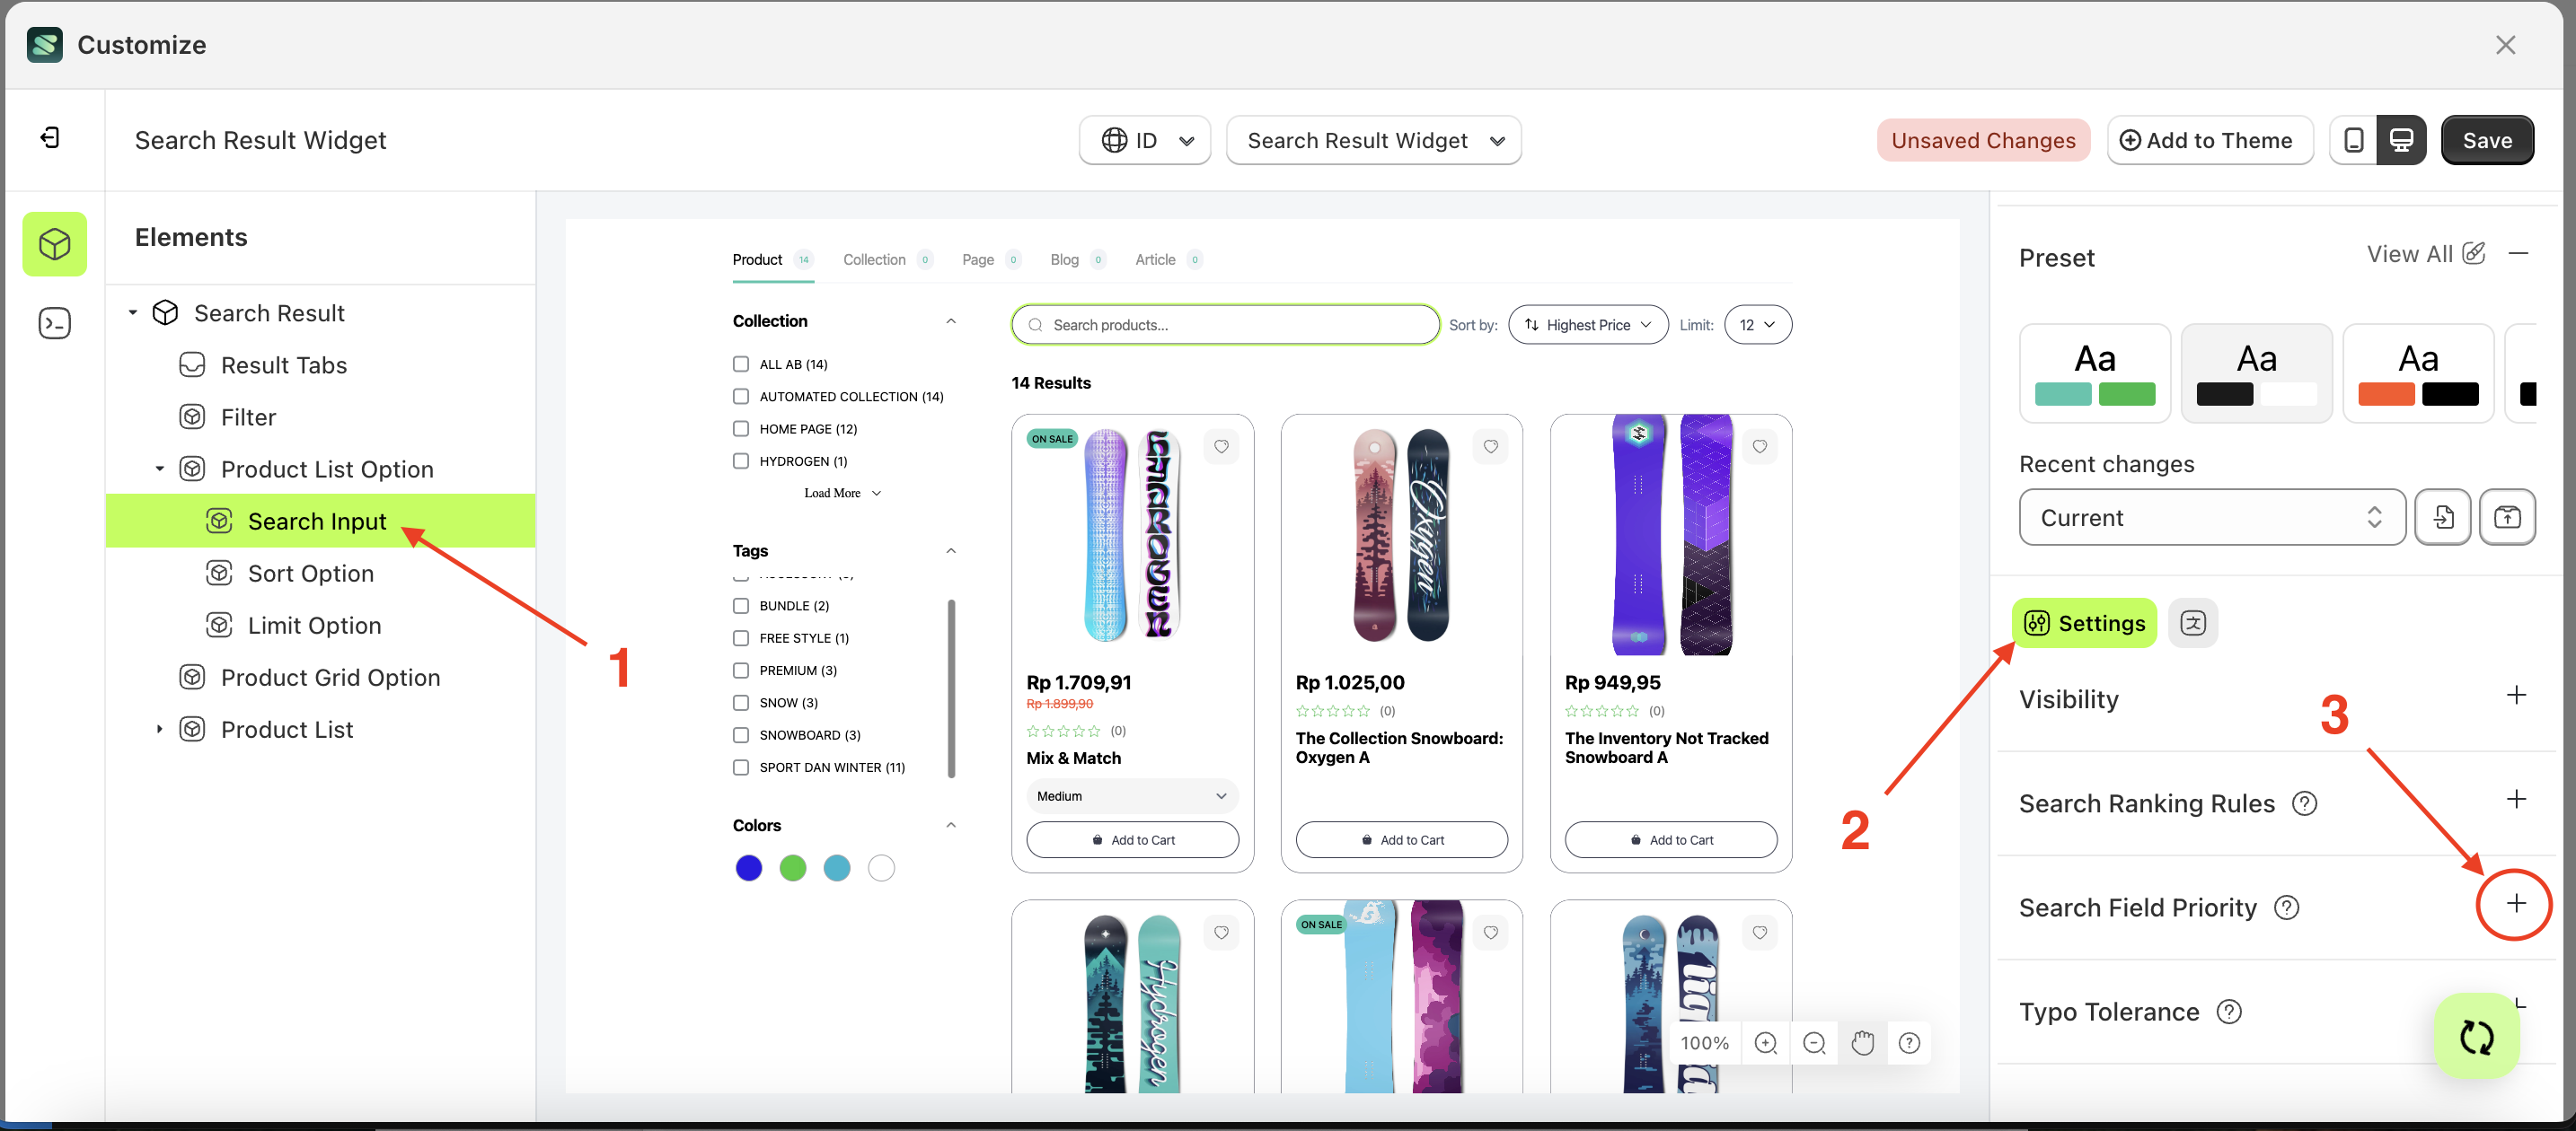Viewport: 2576px width, 1131px height.
Task: Switch to the Collection results tab
Action: (874, 259)
